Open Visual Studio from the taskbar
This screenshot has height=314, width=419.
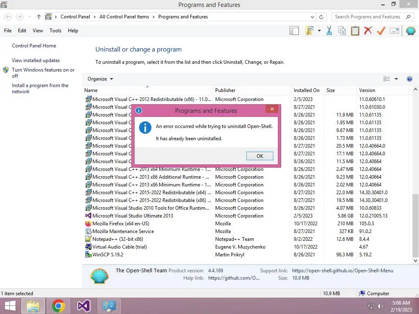pyautogui.click(x=83, y=306)
